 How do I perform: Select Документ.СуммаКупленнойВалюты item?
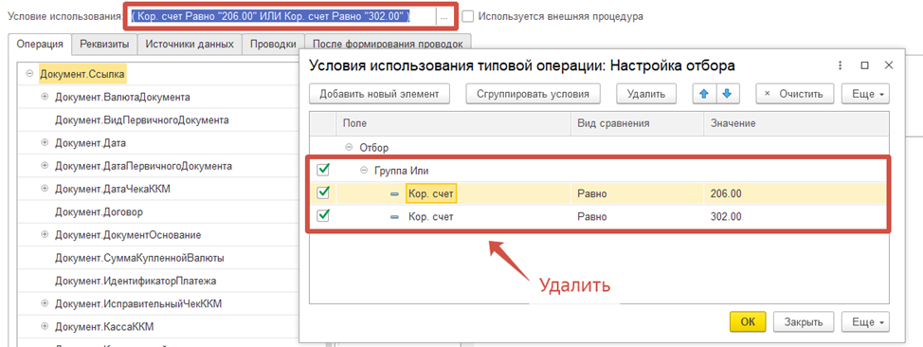(x=139, y=258)
